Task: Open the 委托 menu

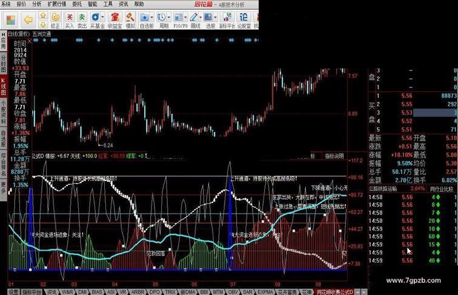Action: point(77,4)
